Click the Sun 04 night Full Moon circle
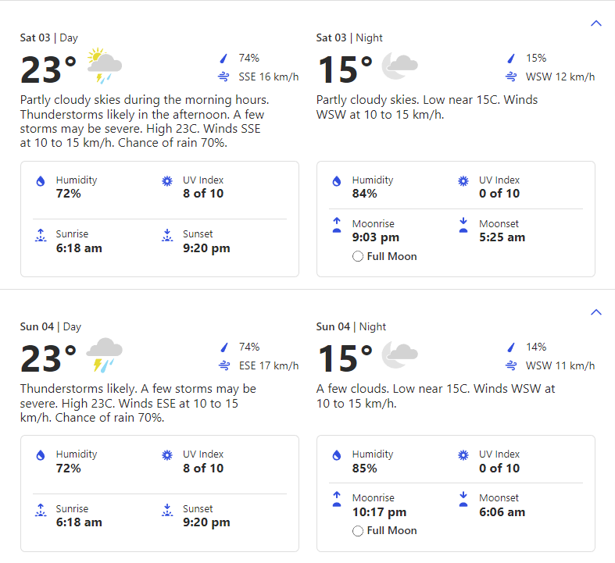 (357, 531)
